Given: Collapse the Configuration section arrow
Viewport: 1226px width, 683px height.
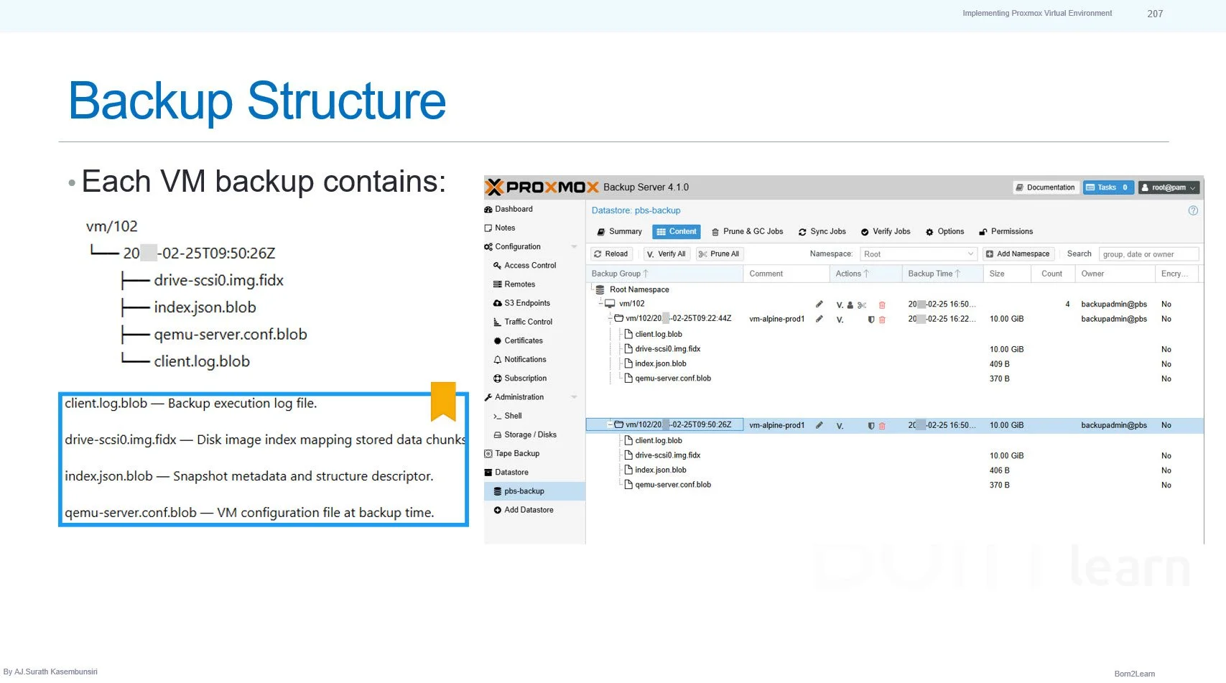Looking at the screenshot, I should point(574,247).
